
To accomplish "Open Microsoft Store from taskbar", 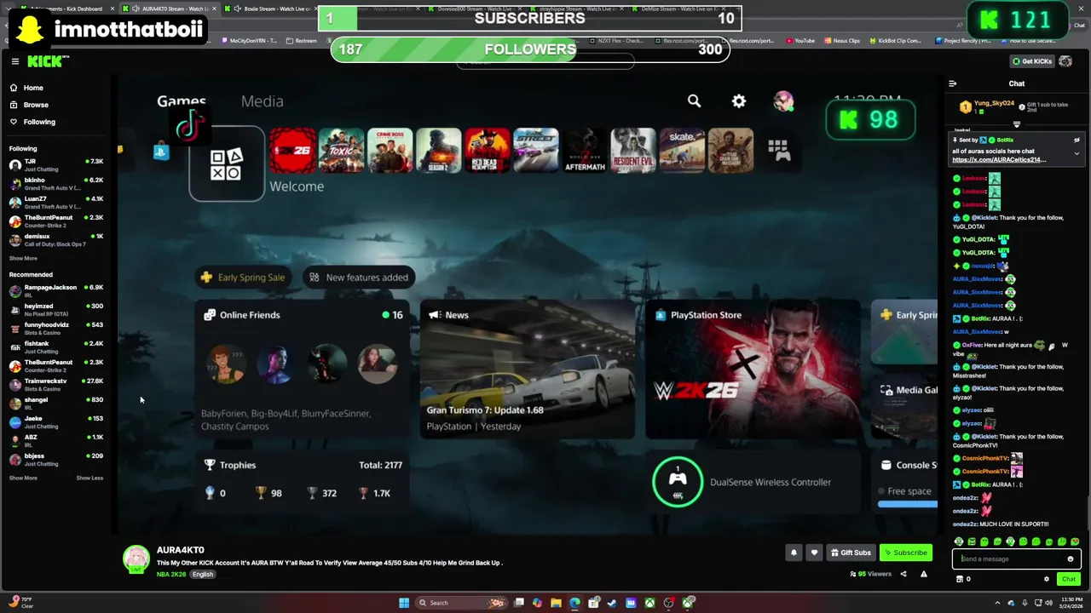I will 593,603.
